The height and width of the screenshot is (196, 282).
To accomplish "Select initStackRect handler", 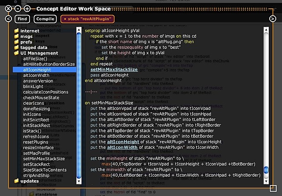I will [x=37, y=125].
